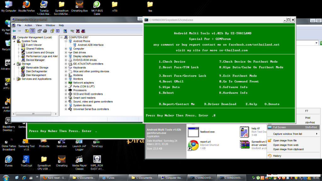Choose Full Screen capture menu entry
322x181 pixels.
(x=293, y=127)
